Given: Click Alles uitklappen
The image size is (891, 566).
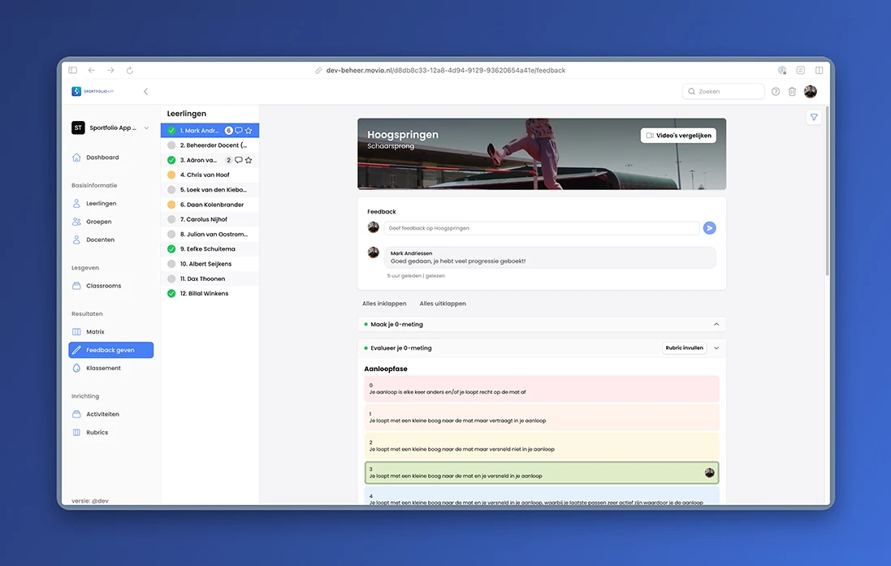Looking at the screenshot, I should [443, 304].
